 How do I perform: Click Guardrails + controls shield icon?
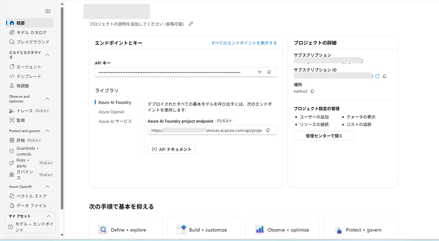click(12, 151)
